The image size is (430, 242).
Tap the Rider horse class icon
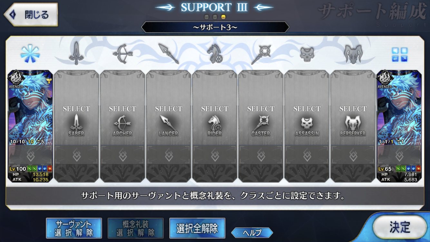215,54
